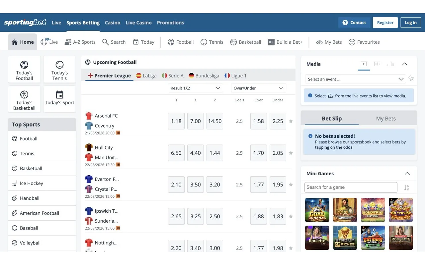This screenshot has height=265, width=425.
Task: Select the LaLiga tab
Action: pos(146,76)
